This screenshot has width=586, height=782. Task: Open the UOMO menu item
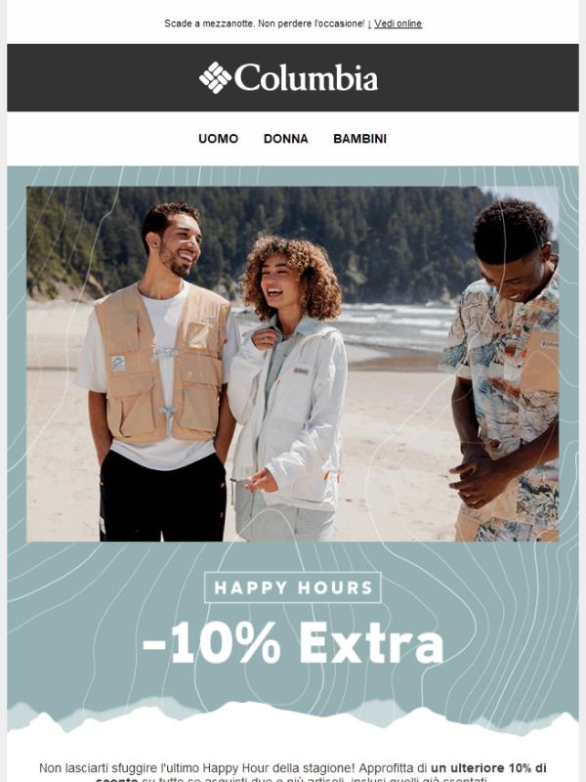[x=218, y=139]
